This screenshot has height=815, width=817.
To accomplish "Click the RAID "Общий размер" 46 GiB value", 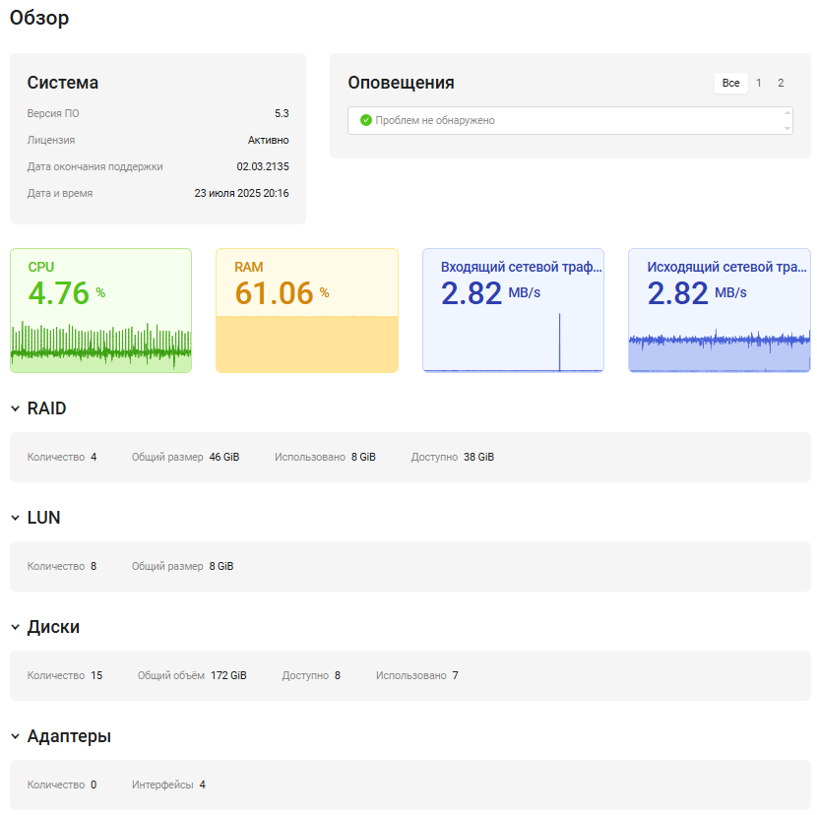I will tap(224, 457).
